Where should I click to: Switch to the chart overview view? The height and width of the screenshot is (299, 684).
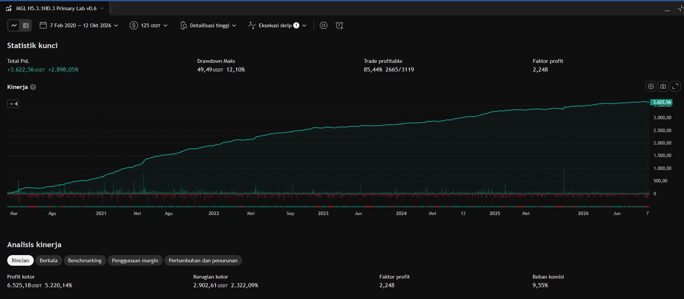pos(14,25)
